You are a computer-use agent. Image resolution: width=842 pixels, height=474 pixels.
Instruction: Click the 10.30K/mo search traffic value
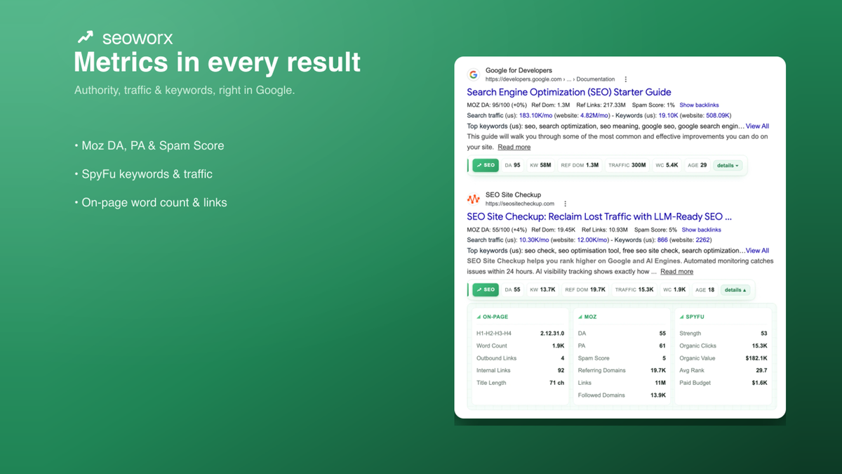(x=533, y=240)
